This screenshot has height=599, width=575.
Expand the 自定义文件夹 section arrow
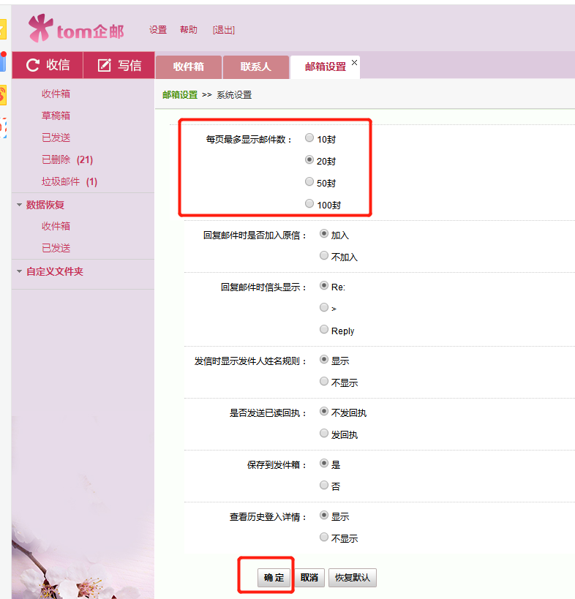pos(20,271)
